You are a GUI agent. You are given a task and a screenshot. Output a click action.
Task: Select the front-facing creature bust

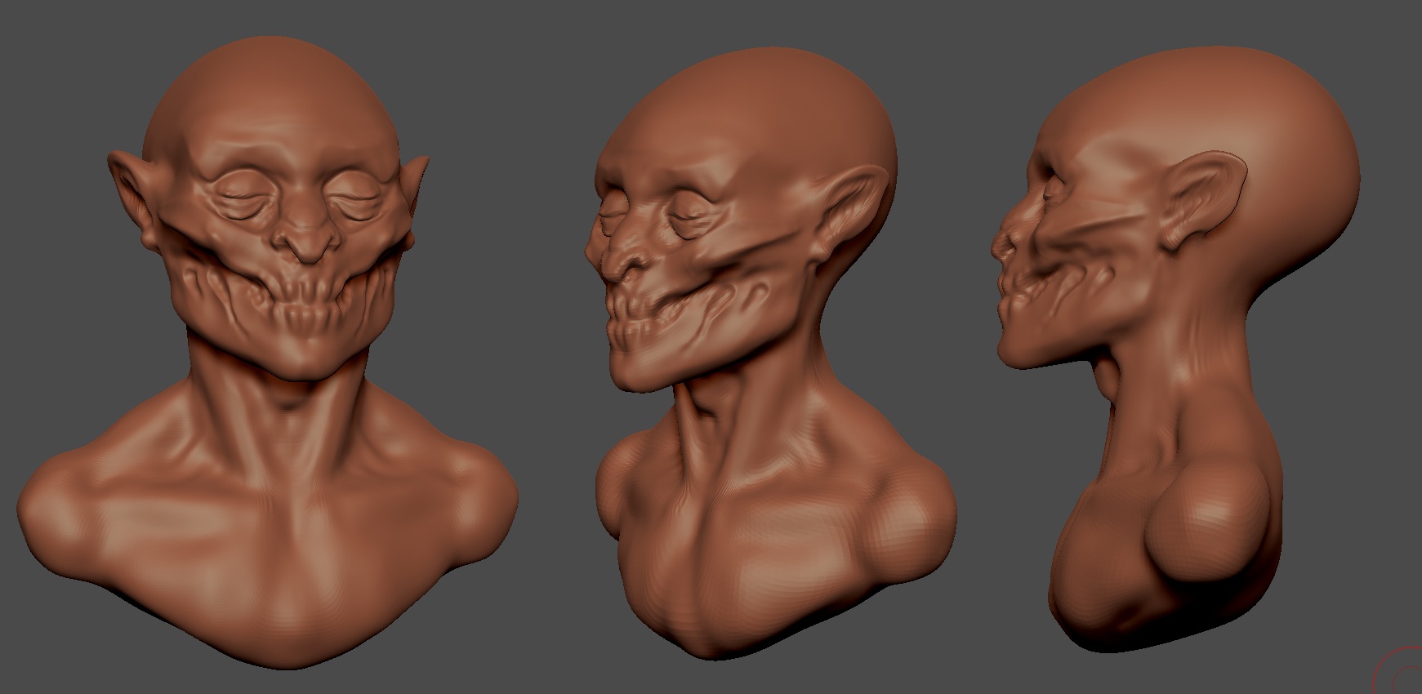pos(270,351)
